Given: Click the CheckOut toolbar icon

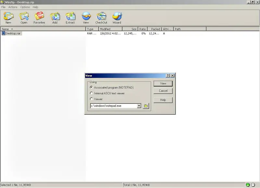Looking at the screenshot, I should 101,16.
